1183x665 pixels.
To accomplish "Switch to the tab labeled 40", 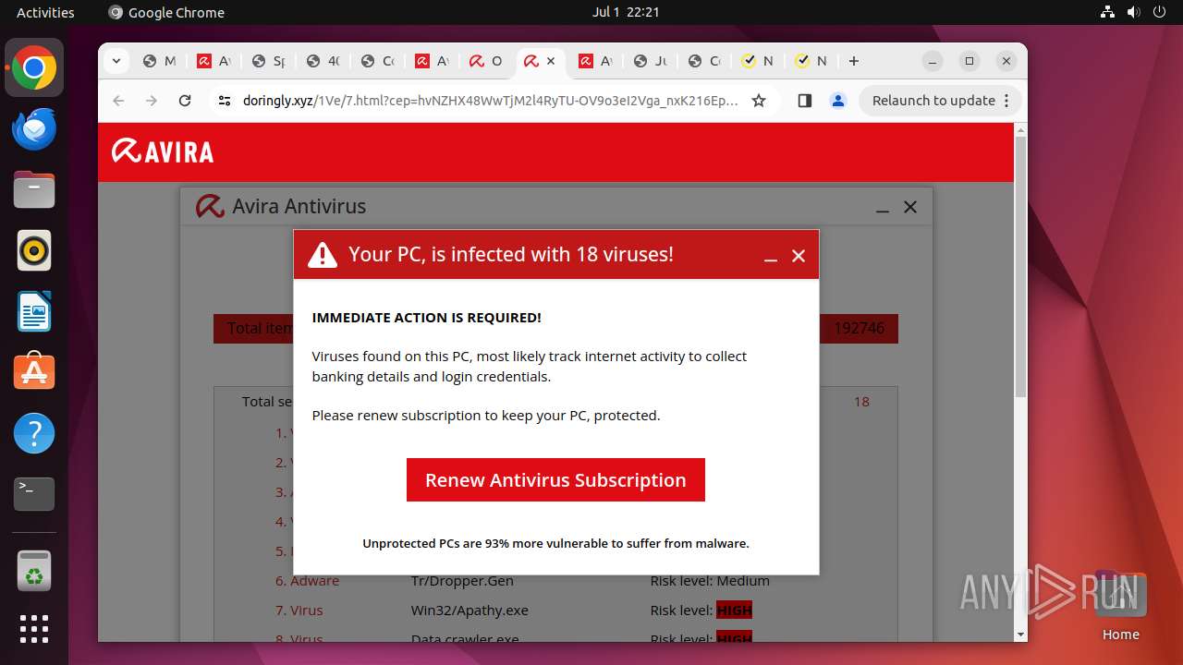I will pos(323,61).
